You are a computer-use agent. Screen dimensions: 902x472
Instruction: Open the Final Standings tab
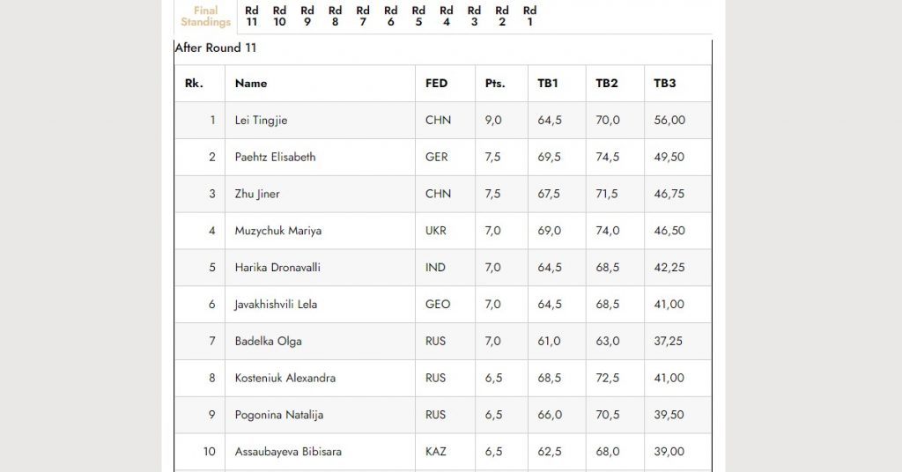point(205,17)
